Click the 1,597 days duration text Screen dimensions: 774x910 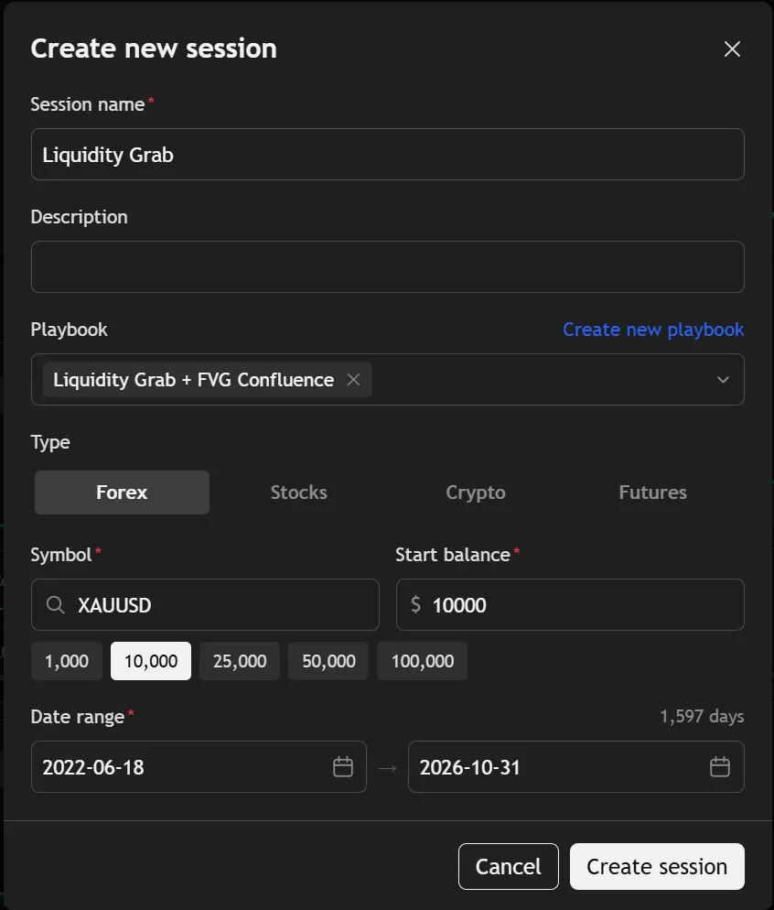(702, 716)
